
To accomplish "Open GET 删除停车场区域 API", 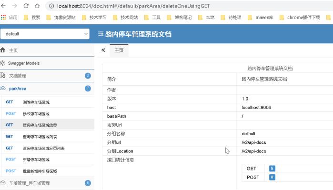I will 48,102.
